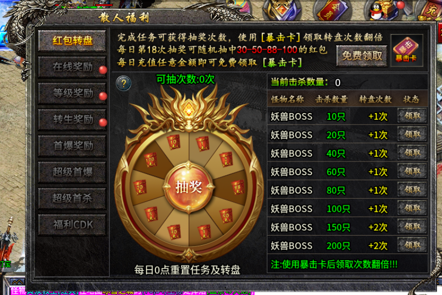Claim the 100只 妖兽BOSS reward

click(x=412, y=208)
